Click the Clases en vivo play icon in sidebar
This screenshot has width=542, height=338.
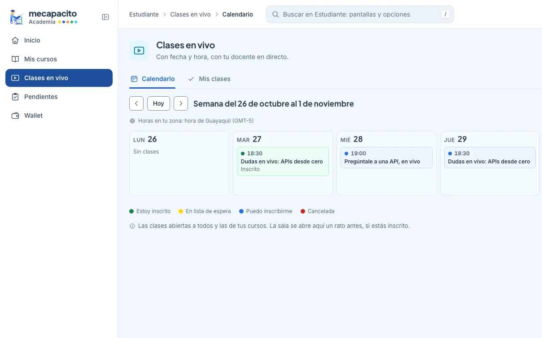pos(15,78)
